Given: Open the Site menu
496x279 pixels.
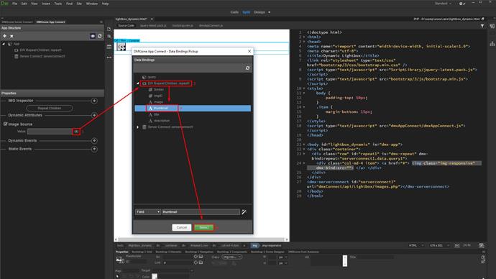Looking at the screenshot, I should [x=79, y=4].
